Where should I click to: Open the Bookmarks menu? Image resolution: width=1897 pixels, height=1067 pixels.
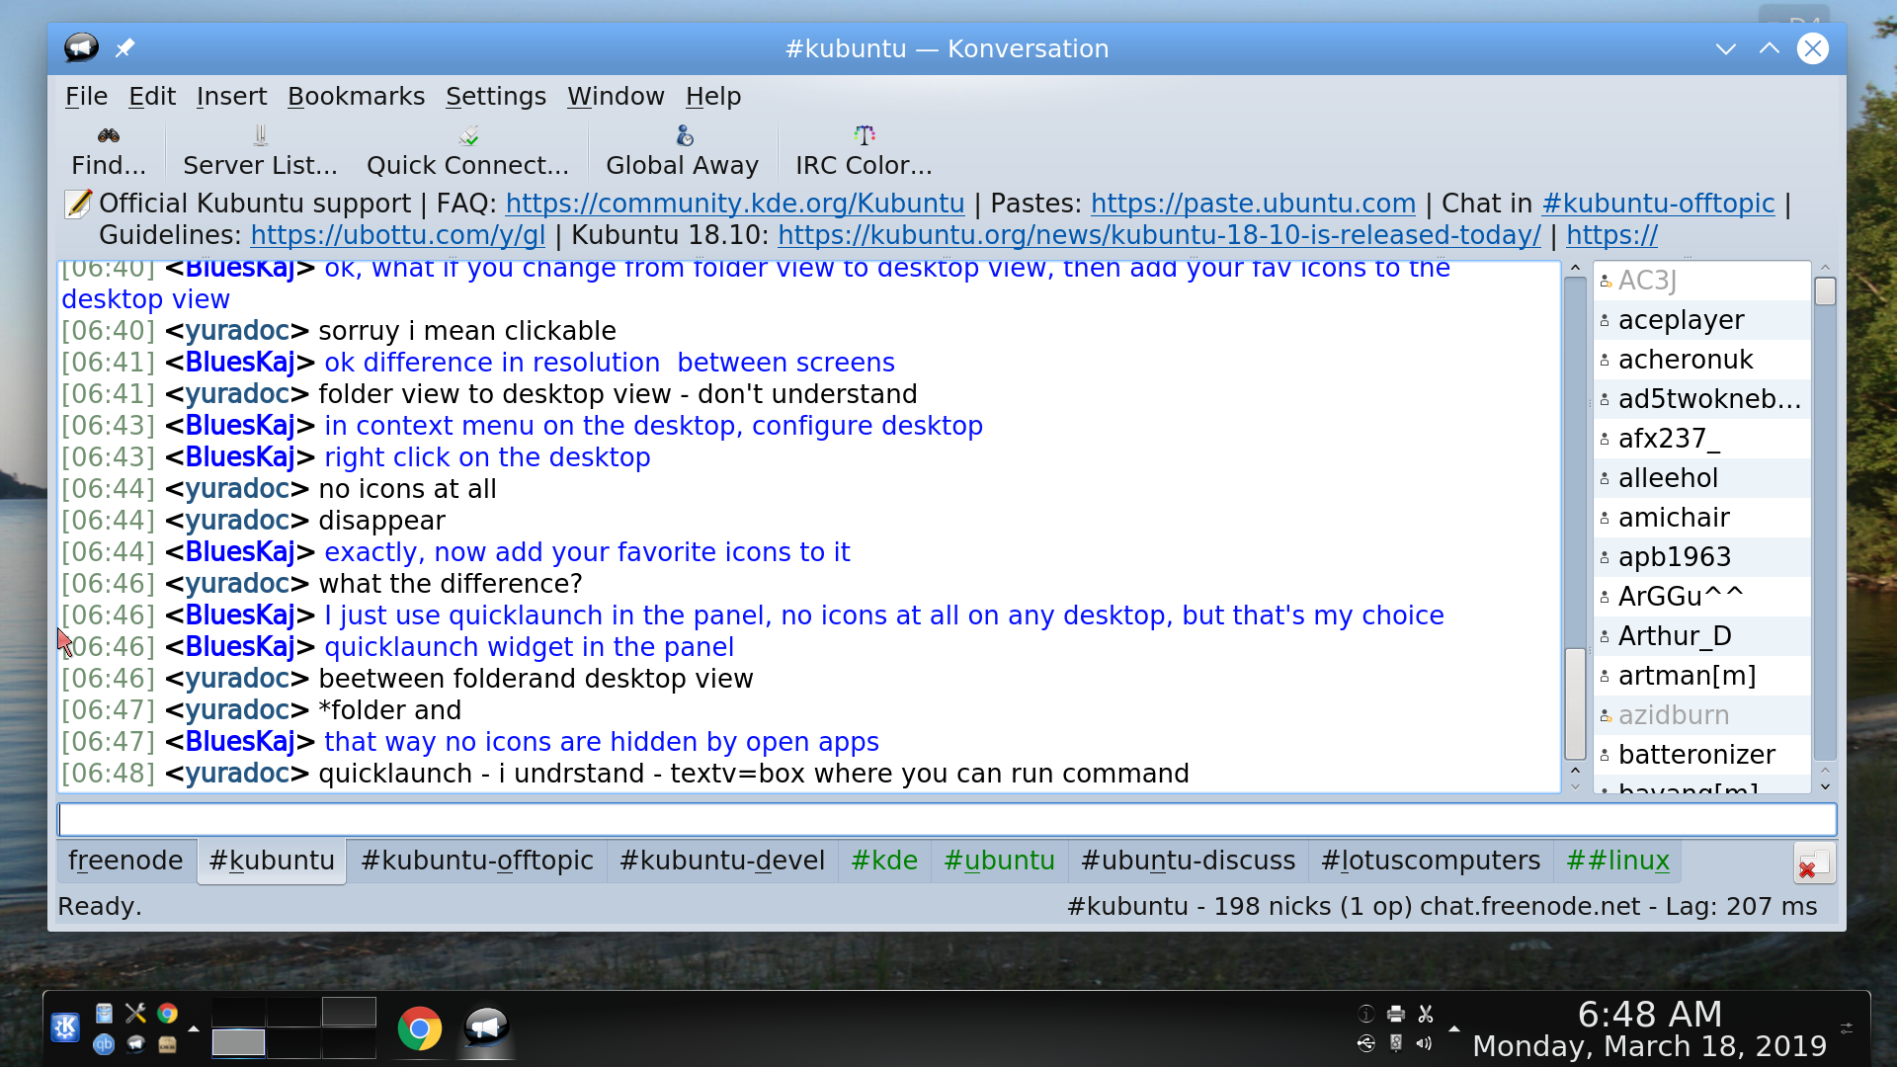(356, 96)
